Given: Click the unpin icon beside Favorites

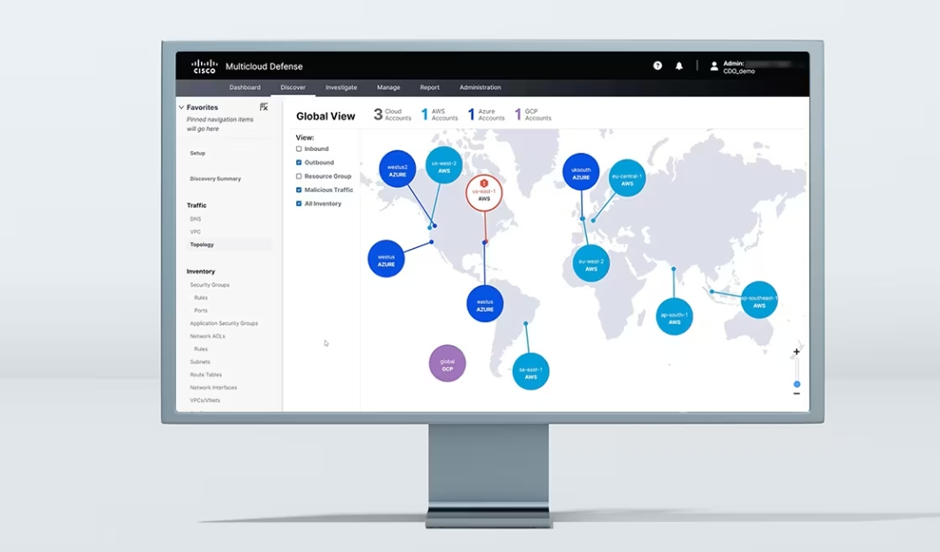Looking at the screenshot, I should click(264, 107).
